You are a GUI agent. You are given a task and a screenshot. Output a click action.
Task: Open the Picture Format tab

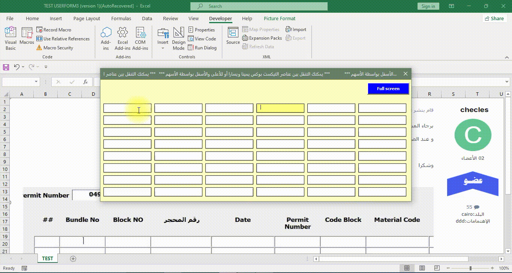(280, 18)
